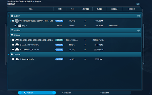The width and height of the screenshot is (152, 95).
Task: Select '0 SanDisk SDSSDA120G' disk name
Action: click(x=29, y=45)
